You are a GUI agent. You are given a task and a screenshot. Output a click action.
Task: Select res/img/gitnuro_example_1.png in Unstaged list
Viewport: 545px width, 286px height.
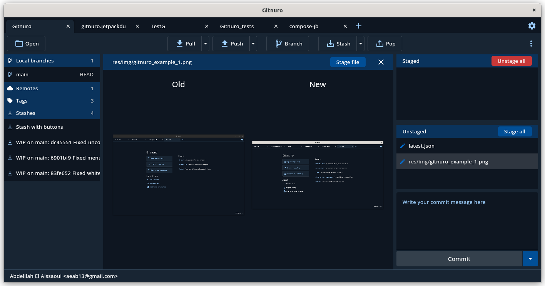pyautogui.click(x=467, y=162)
